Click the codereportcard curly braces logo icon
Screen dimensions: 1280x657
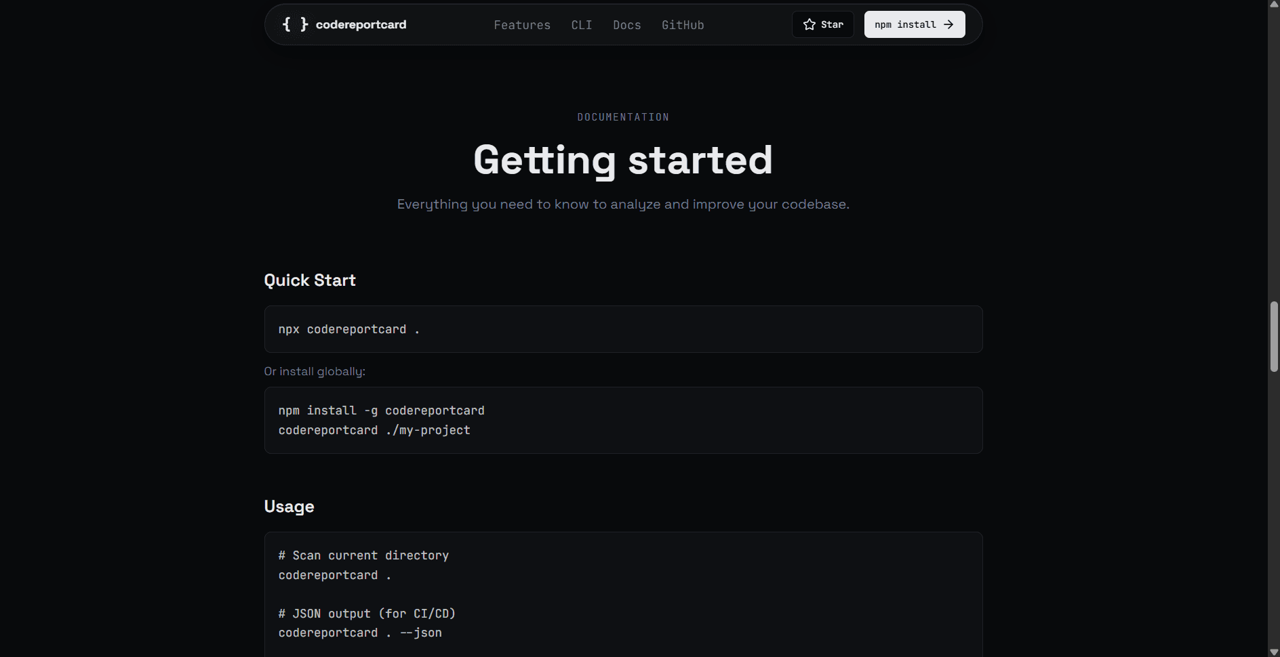coord(294,24)
